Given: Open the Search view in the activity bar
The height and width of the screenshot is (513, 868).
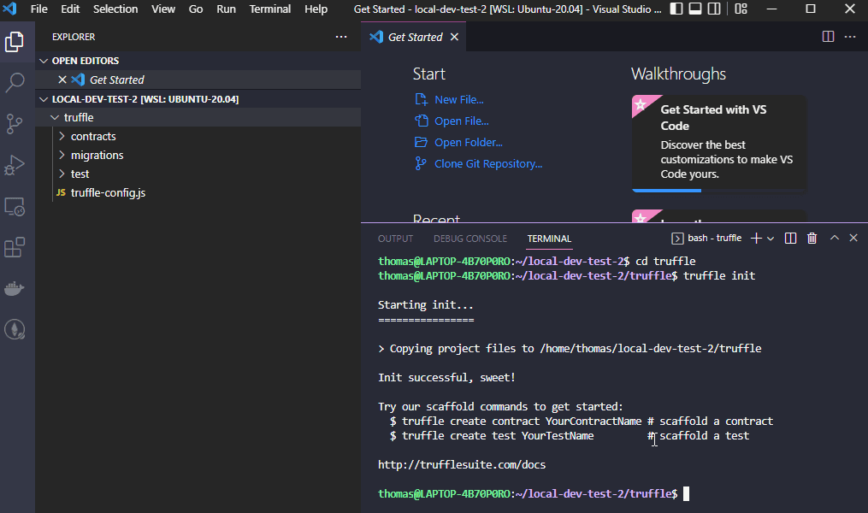Looking at the screenshot, I should tap(15, 83).
